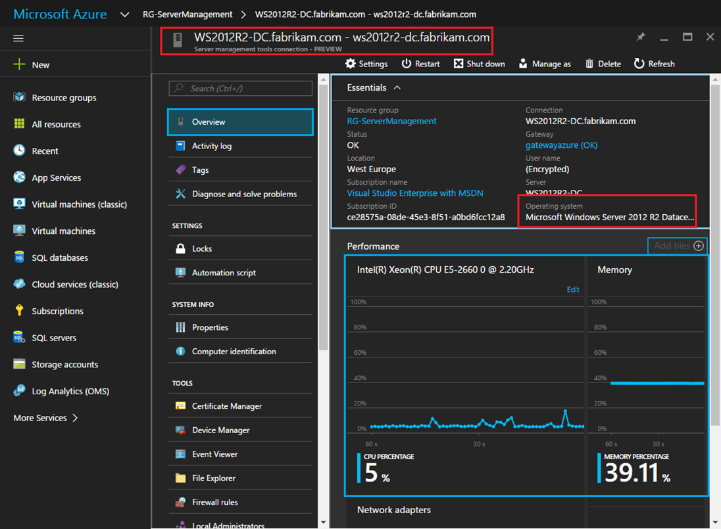Open the Event Viewer tool
The width and height of the screenshot is (721, 529).
(241, 453)
